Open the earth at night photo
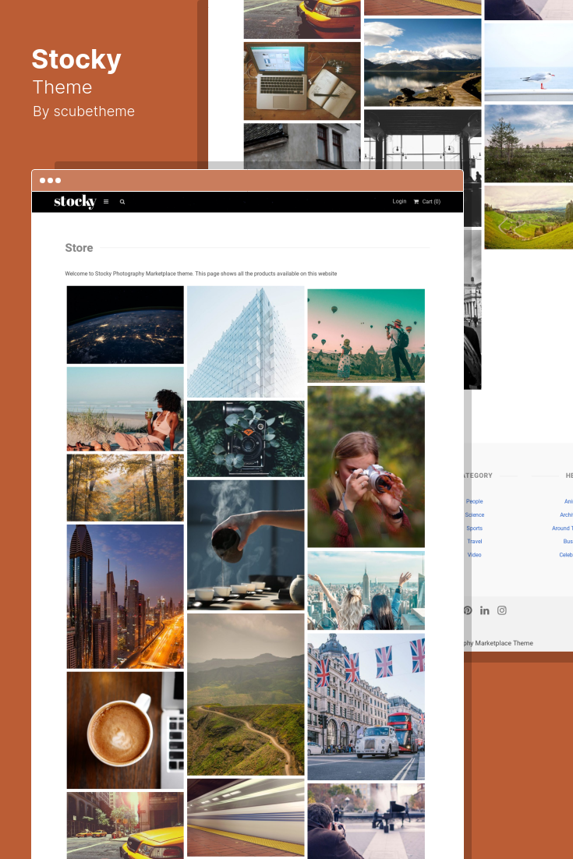 (126, 325)
